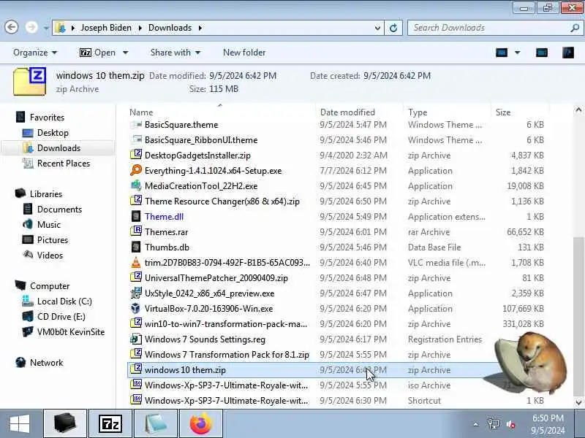Click the 7z Open button

tap(97, 53)
